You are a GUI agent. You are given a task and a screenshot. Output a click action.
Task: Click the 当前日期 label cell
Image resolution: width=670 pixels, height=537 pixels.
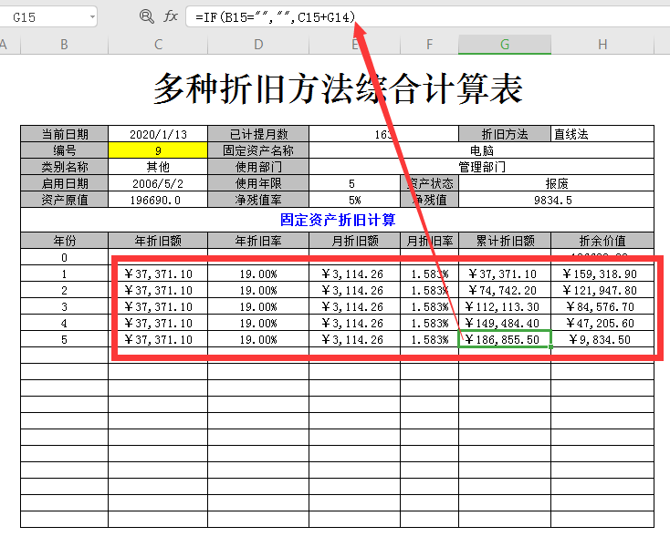(64, 134)
